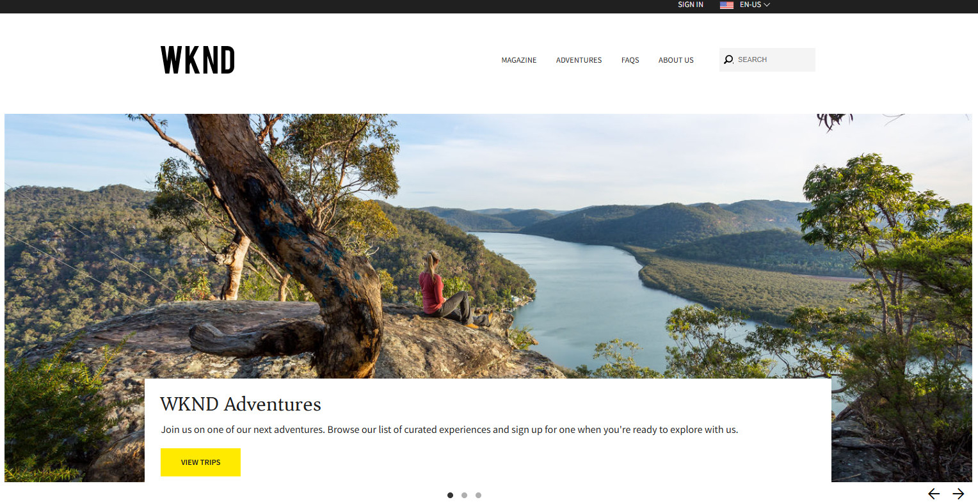Click the WKND Adventures heading
The width and height of the screenshot is (978, 502).
pos(241,404)
